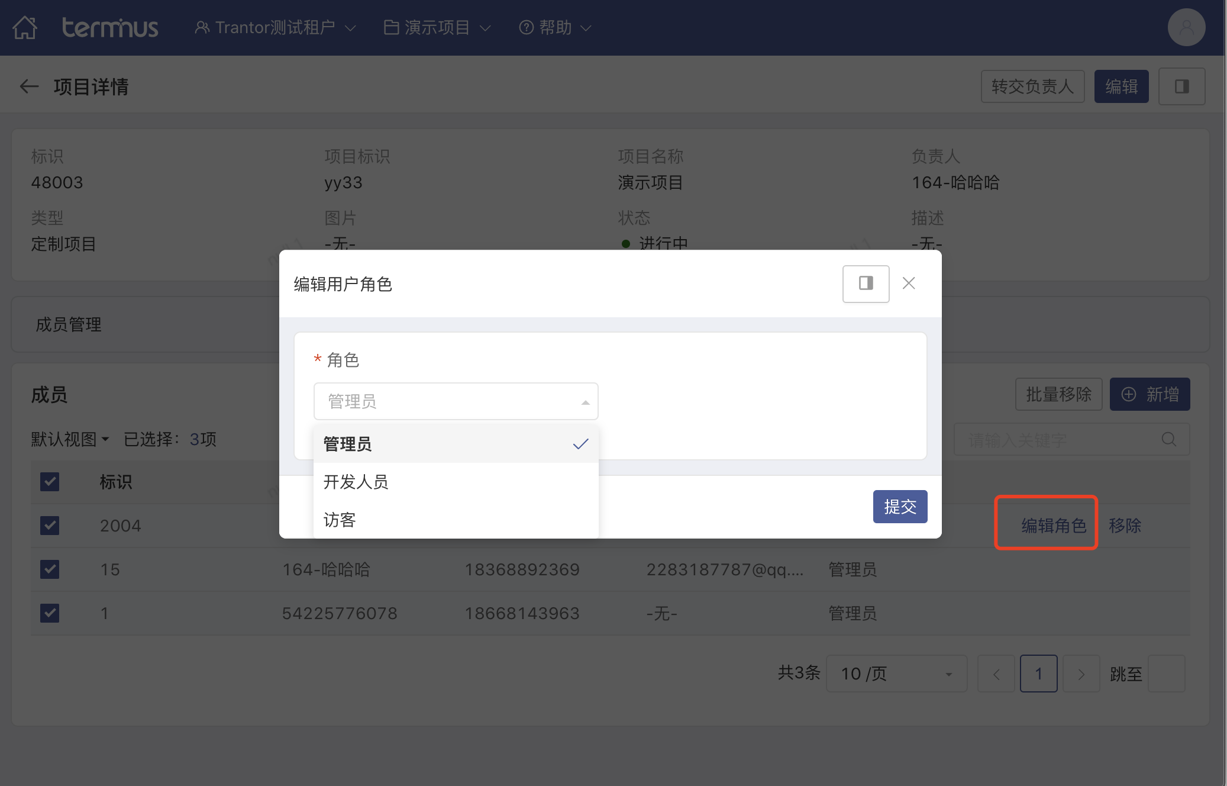Go to the next page arrow
The height and width of the screenshot is (786, 1227).
1081,674
